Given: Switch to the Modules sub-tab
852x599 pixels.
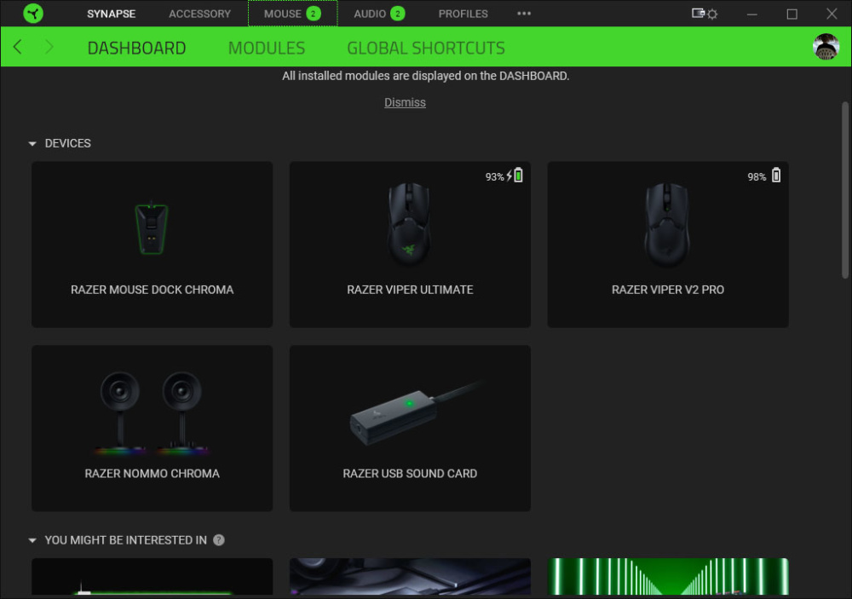Looking at the screenshot, I should click(x=266, y=48).
